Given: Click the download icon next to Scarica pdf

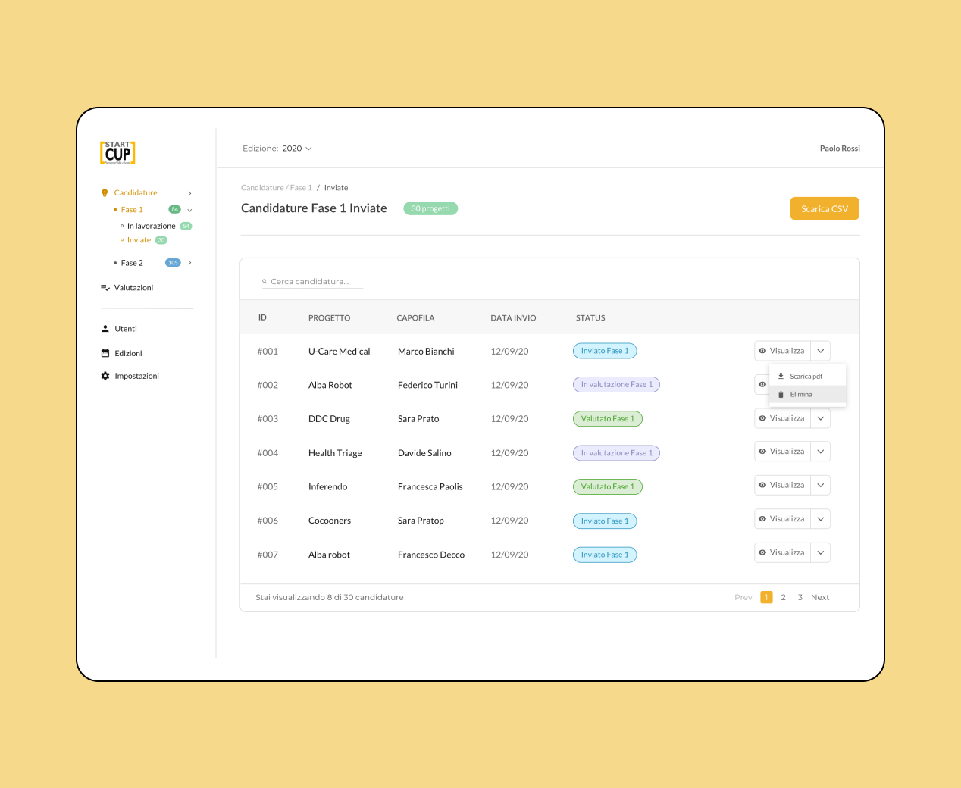Looking at the screenshot, I should [781, 375].
